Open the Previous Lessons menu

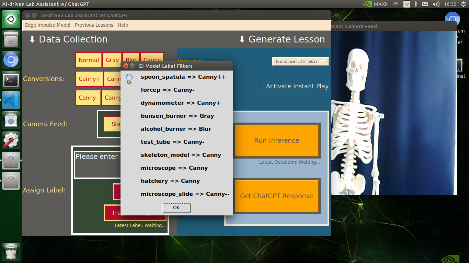click(x=94, y=25)
